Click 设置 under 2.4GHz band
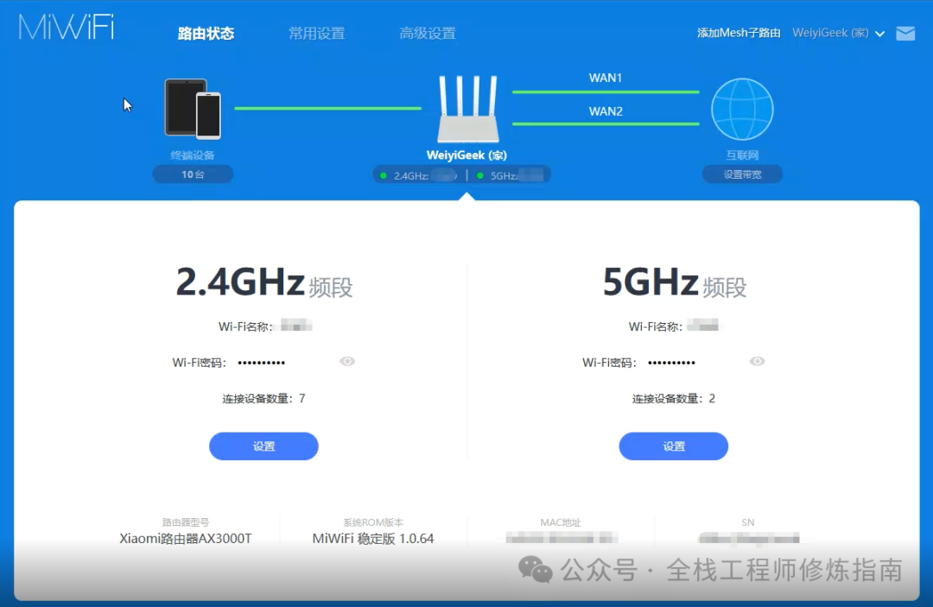The image size is (933, 607). [263, 446]
